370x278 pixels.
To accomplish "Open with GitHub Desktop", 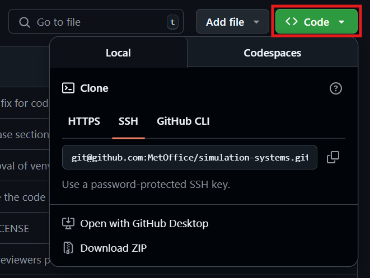I will [144, 224].
